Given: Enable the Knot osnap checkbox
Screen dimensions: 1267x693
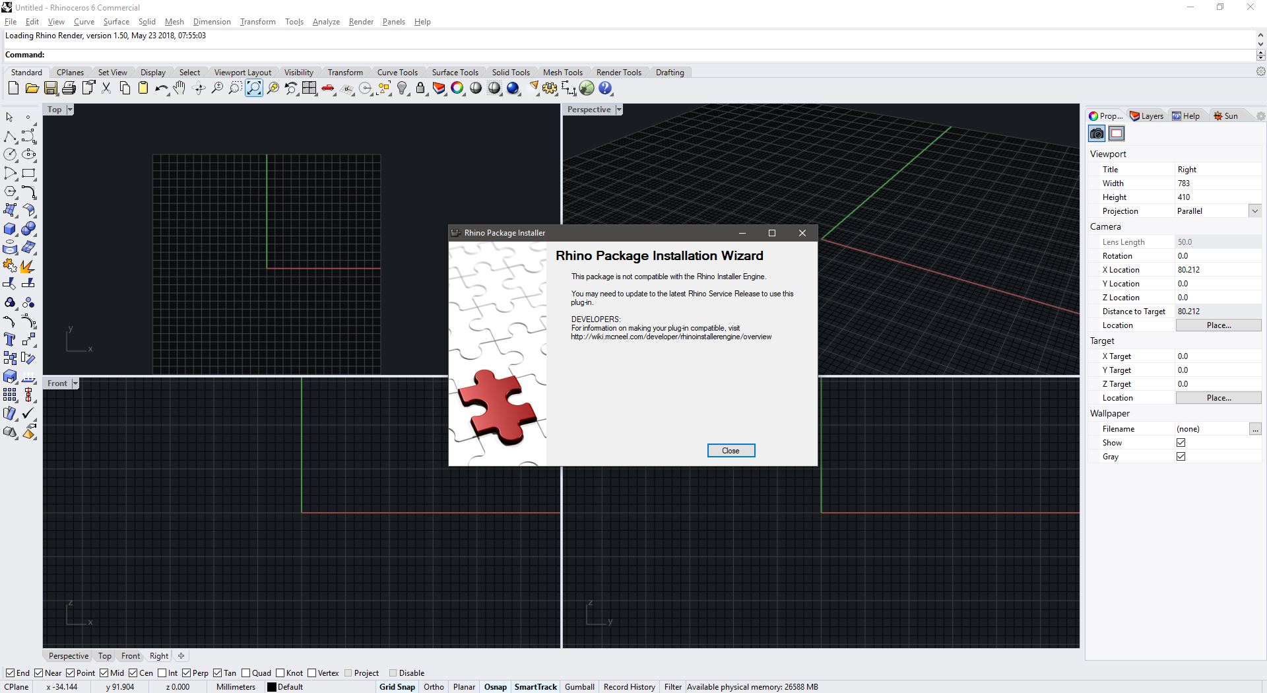Looking at the screenshot, I should point(280,673).
